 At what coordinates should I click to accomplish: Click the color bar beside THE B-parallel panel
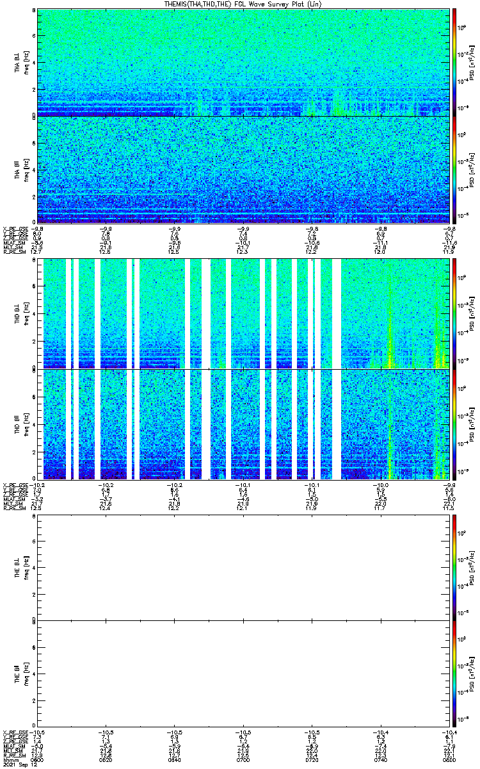pos(454,674)
